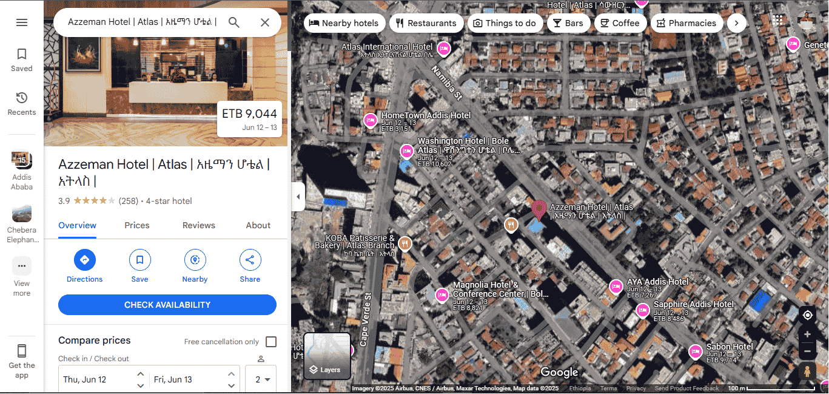Collapse the side panel
829x394 pixels.
click(x=298, y=197)
